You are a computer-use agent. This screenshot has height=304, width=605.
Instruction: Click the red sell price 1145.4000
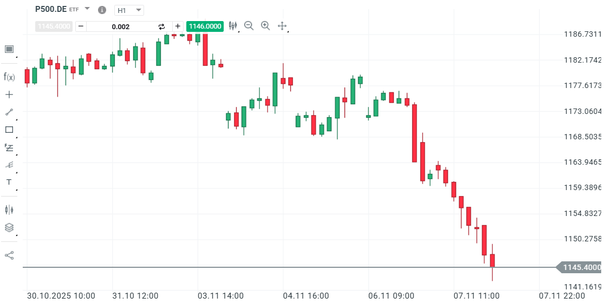click(54, 26)
